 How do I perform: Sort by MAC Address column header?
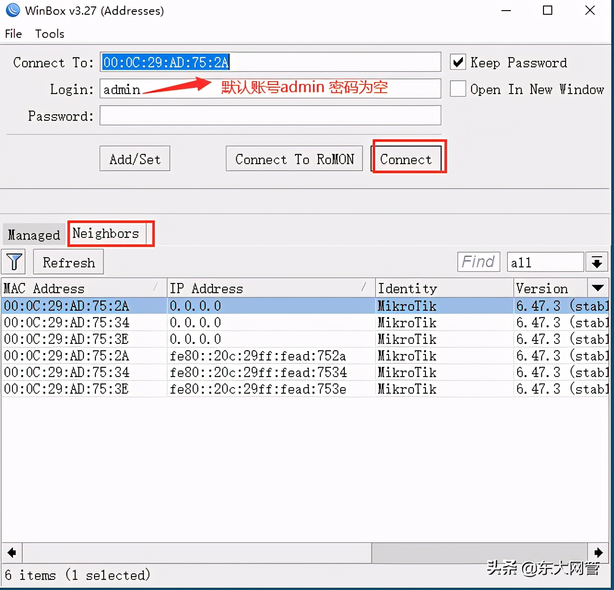pyautogui.click(x=84, y=288)
